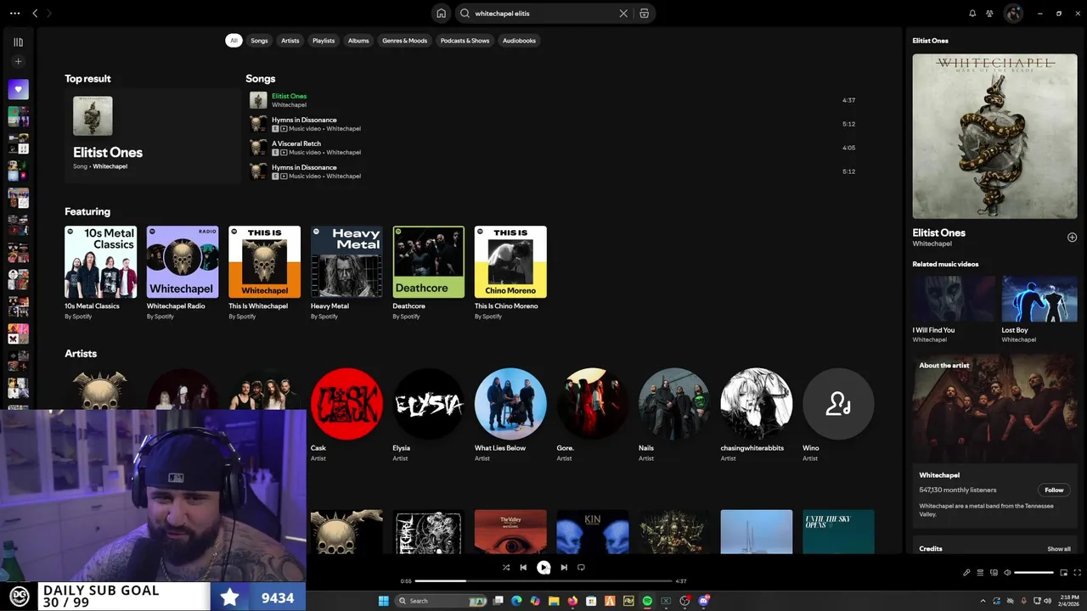The height and width of the screenshot is (611, 1087).
Task: Play A Visceral Retch song
Action: tap(552, 148)
